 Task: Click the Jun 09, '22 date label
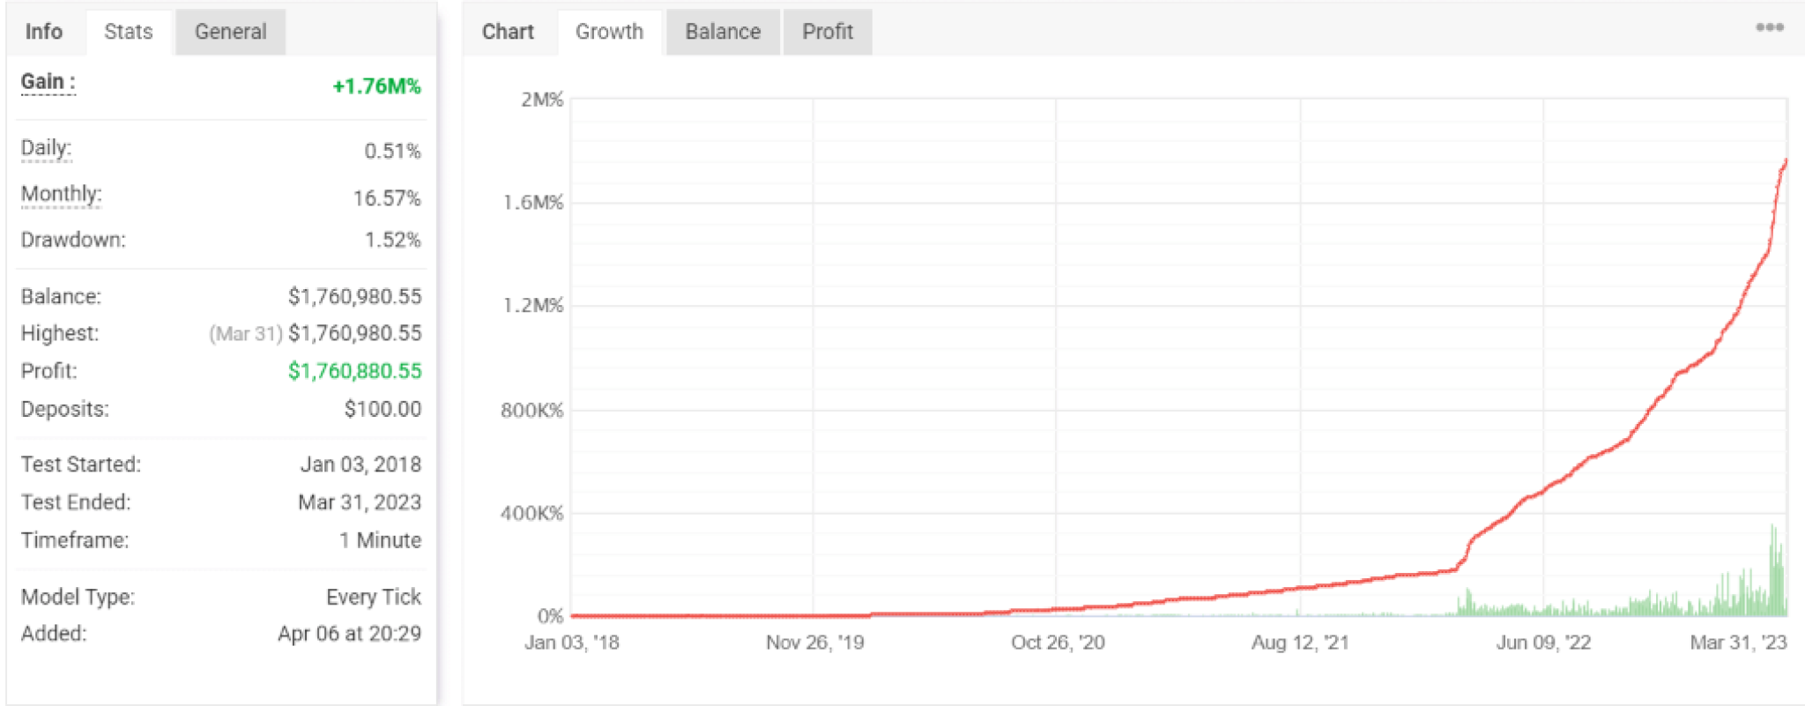tap(1543, 643)
